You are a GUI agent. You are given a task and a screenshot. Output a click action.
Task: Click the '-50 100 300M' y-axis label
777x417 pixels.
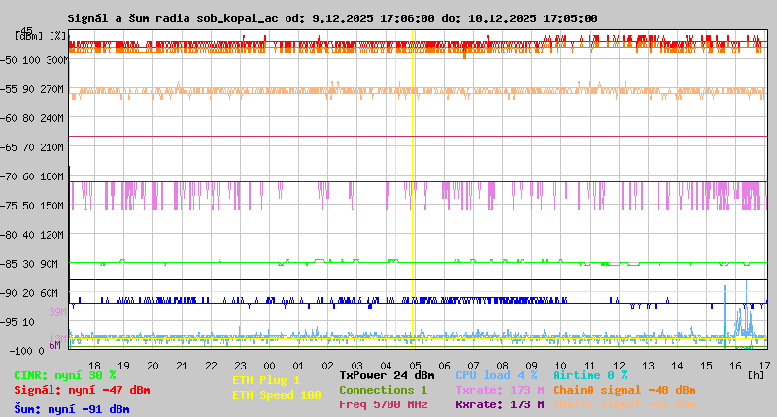tap(34, 60)
